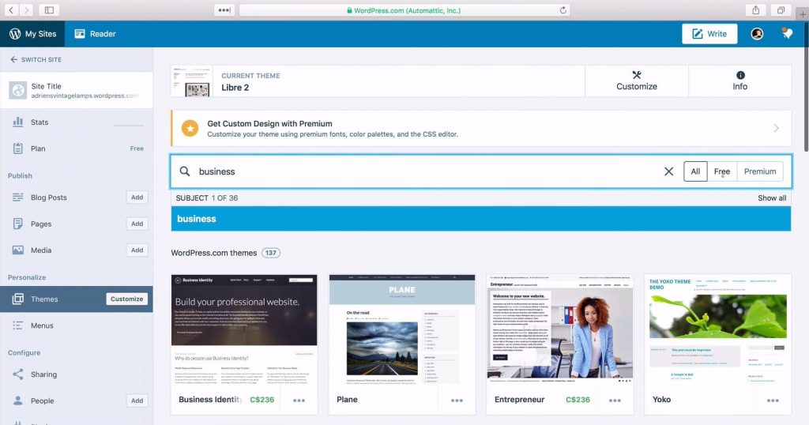The image size is (809, 425).
Task: Click the star icon on Premium banner
Action: (x=190, y=129)
